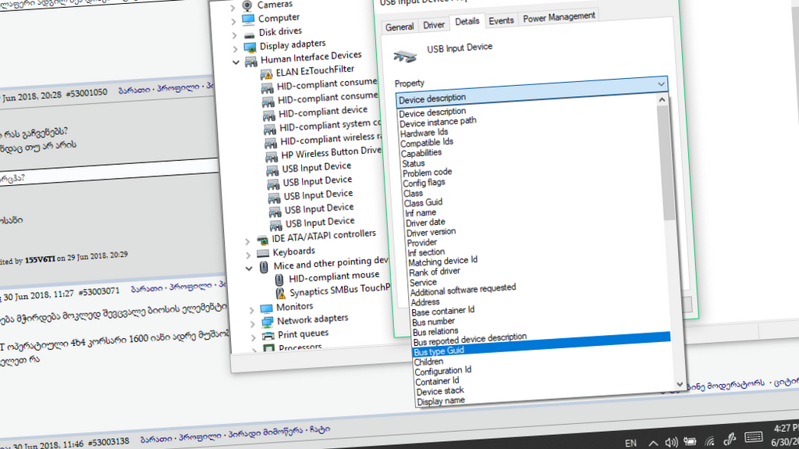799x449 pixels.
Task: Open post link #53001050 in the forum
Action: (87, 93)
